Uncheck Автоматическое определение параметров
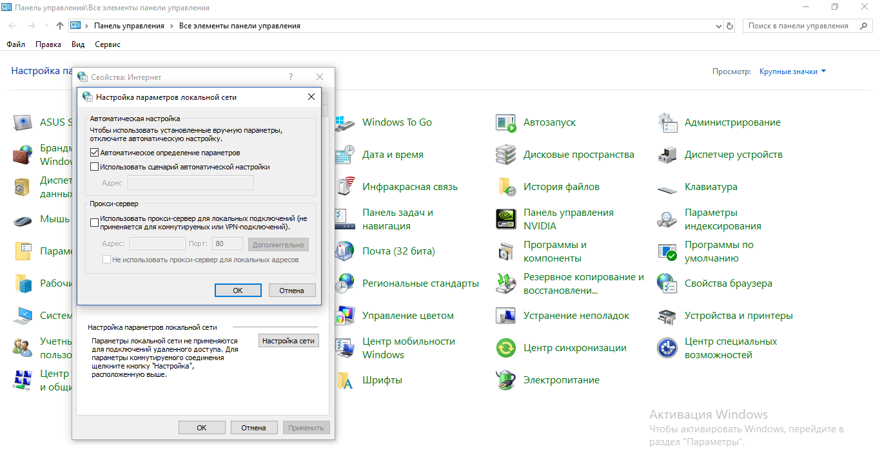 pos(95,153)
